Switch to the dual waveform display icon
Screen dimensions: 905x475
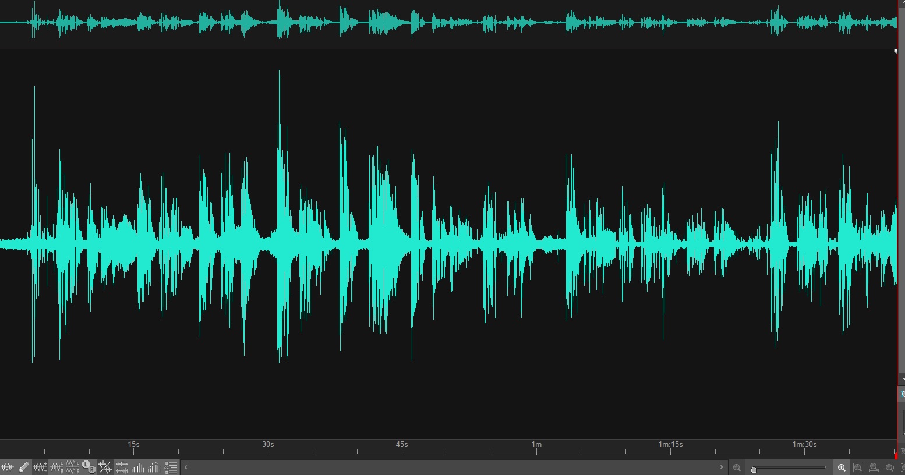[122, 467]
